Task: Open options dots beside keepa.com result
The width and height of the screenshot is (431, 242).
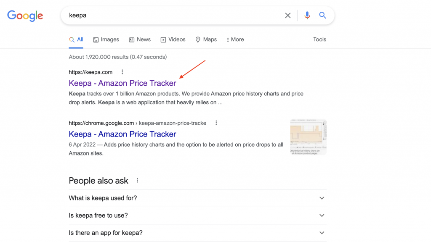Action: click(122, 72)
